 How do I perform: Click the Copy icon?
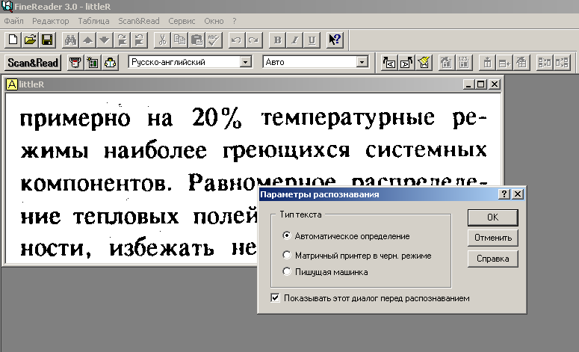coord(179,40)
